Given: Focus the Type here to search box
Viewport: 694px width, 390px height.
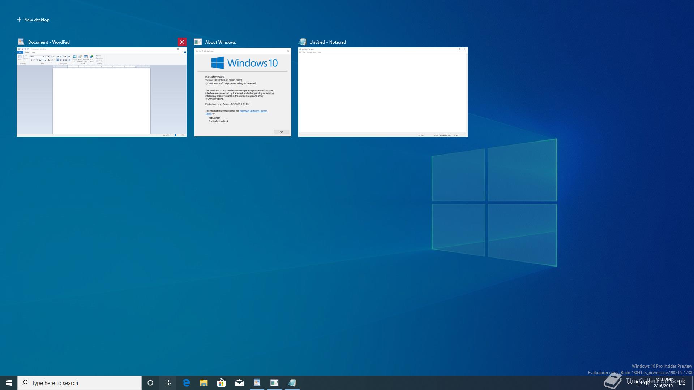Looking at the screenshot, I should pos(80,383).
